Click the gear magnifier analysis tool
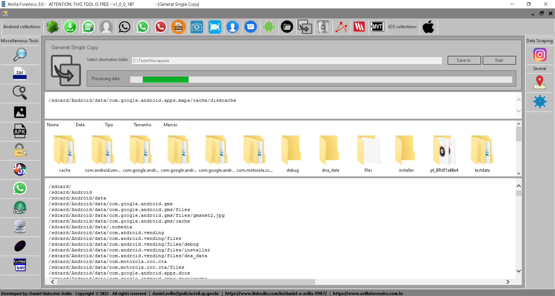The image size is (555, 296). pyautogui.click(x=20, y=93)
